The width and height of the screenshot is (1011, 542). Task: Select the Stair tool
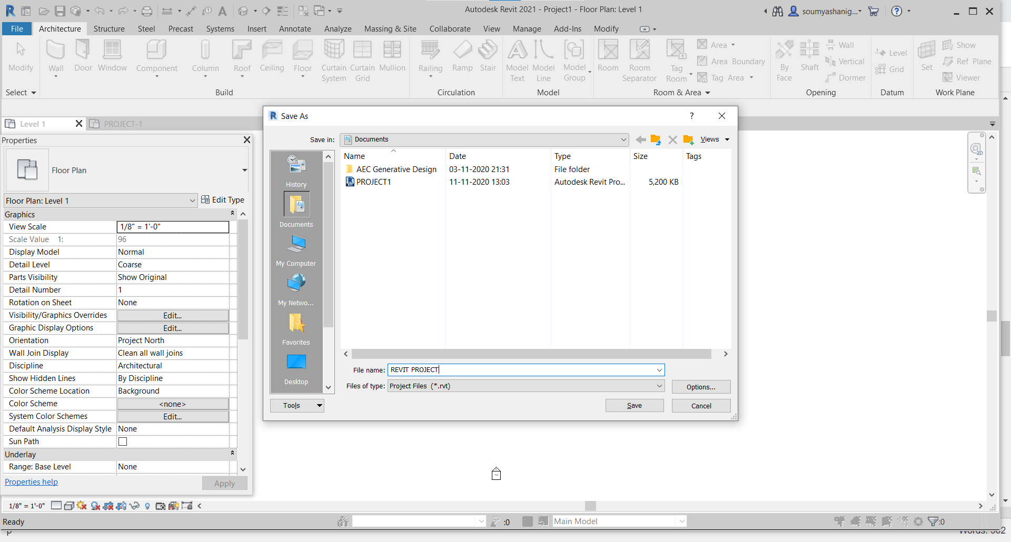click(488, 55)
